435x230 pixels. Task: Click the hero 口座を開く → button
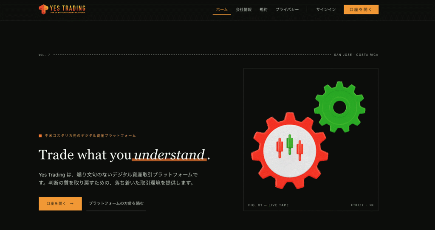coord(60,204)
